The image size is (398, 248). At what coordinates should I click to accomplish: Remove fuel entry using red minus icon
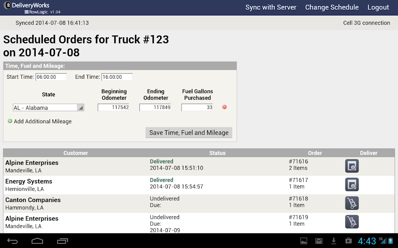pos(224,107)
